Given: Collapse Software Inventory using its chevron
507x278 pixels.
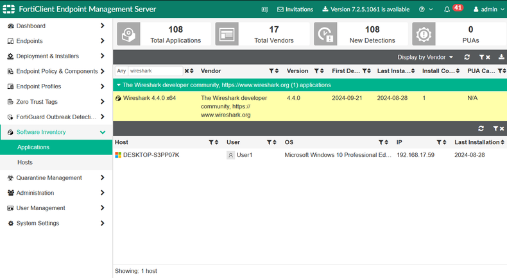Looking at the screenshot, I should tap(103, 132).
